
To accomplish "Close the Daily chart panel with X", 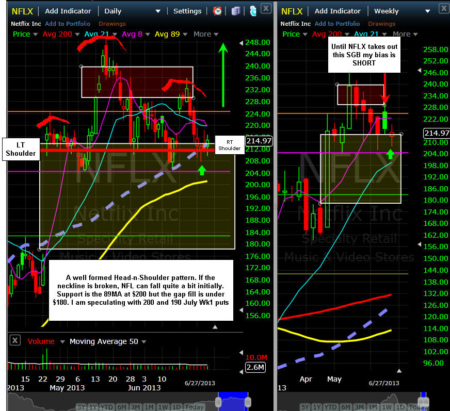I will pos(266,8).
